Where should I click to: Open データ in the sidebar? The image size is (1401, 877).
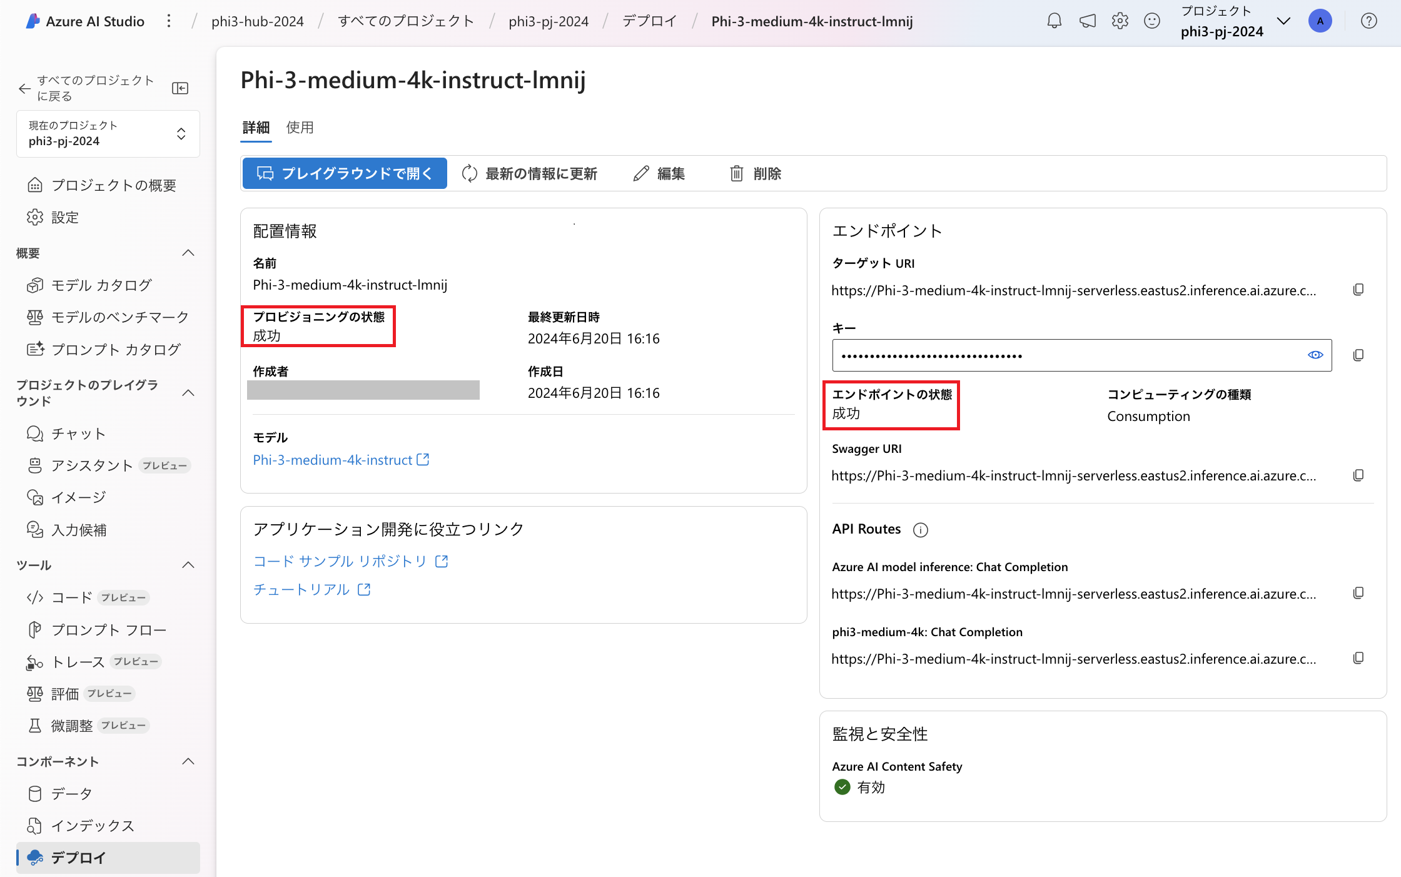click(x=108, y=794)
